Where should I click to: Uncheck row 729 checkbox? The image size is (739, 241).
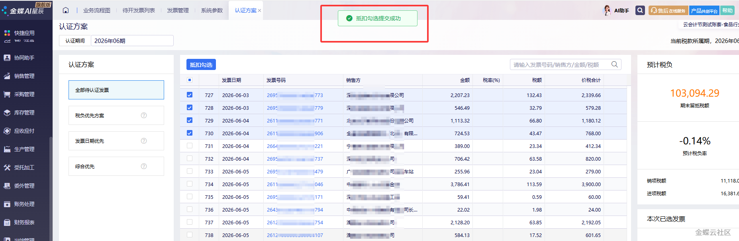pyautogui.click(x=190, y=120)
